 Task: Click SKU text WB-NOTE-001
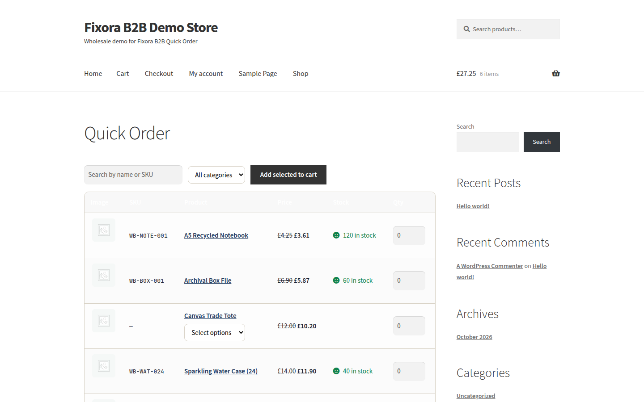coord(148,235)
